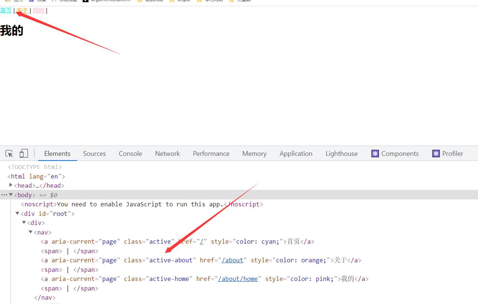478x304 pixels.
Task: Click the 关于 nav link on page
Action: [x=22, y=10]
